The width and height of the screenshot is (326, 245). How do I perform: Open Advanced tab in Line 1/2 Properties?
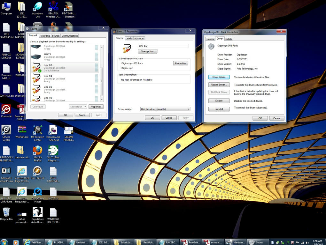tap(139, 38)
